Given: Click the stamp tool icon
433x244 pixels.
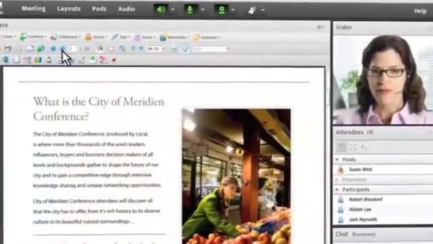Looking at the screenshot, I should pyautogui.click(x=49, y=60).
